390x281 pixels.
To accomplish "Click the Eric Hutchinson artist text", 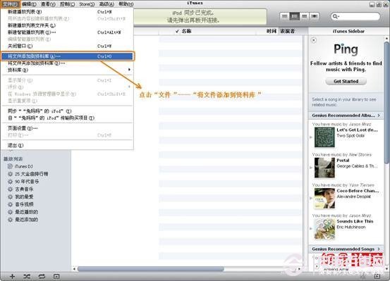I will [x=351, y=227].
